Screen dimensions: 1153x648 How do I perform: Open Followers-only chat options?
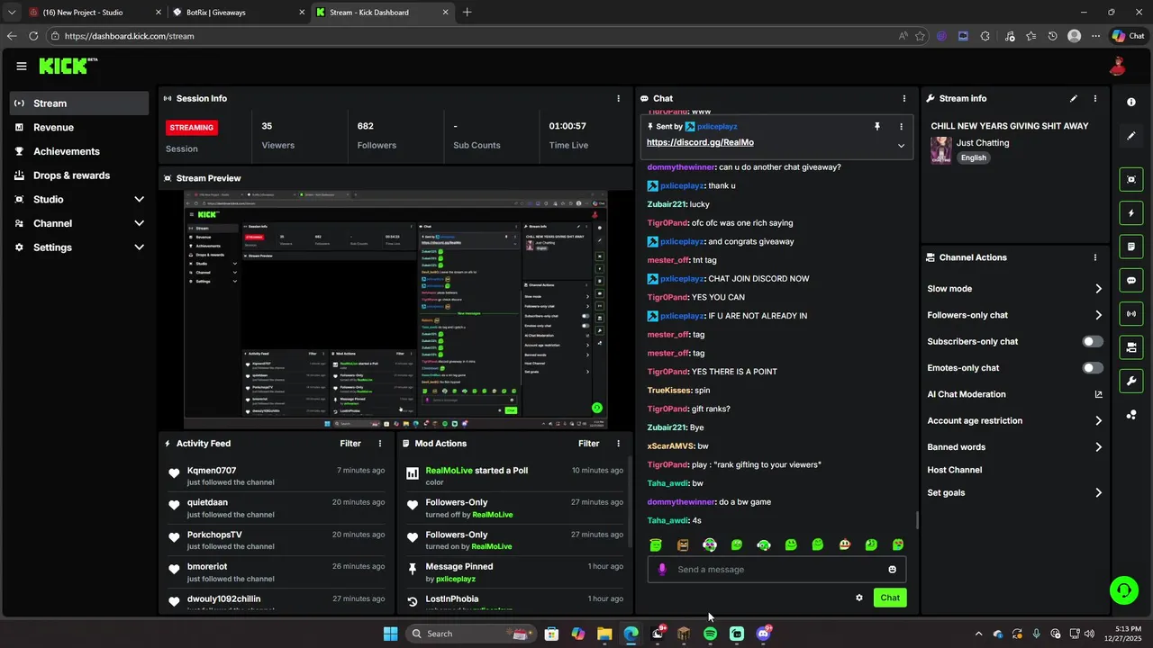[1014, 315]
